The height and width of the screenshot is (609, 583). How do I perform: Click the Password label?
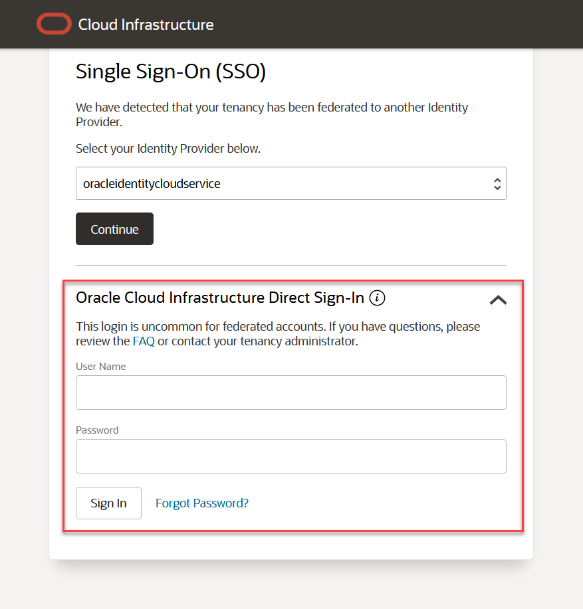coord(97,430)
